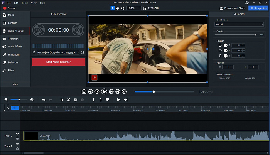
Task: Select the pointer selection tool
Action: tap(113, 8)
